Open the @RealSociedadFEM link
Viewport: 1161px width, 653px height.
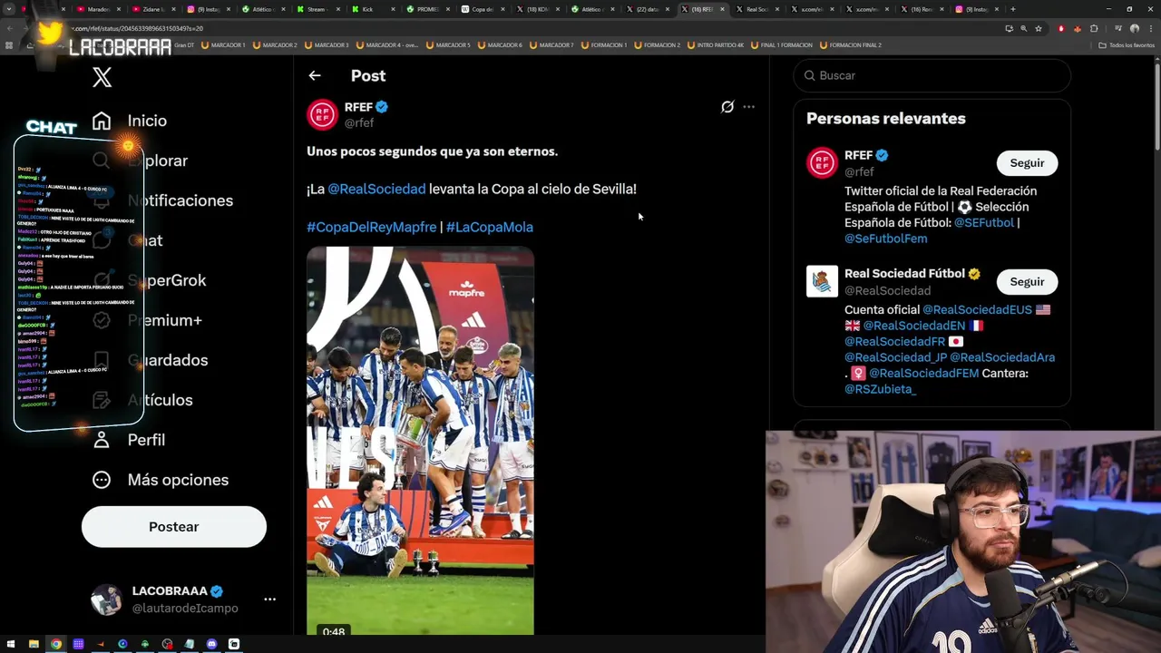tap(923, 373)
